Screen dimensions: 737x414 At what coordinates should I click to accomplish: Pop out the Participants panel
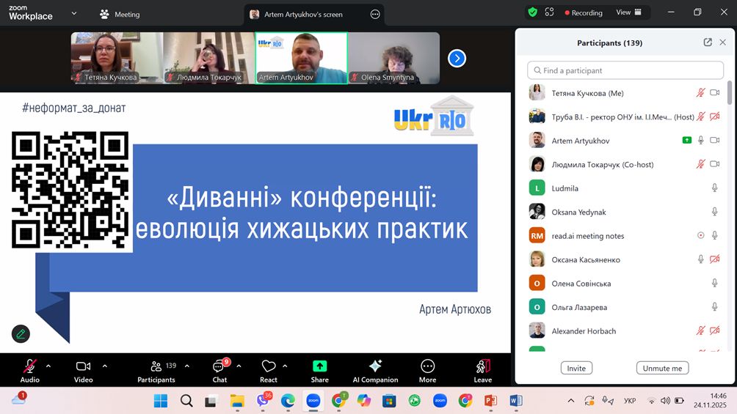[x=708, y=42]
